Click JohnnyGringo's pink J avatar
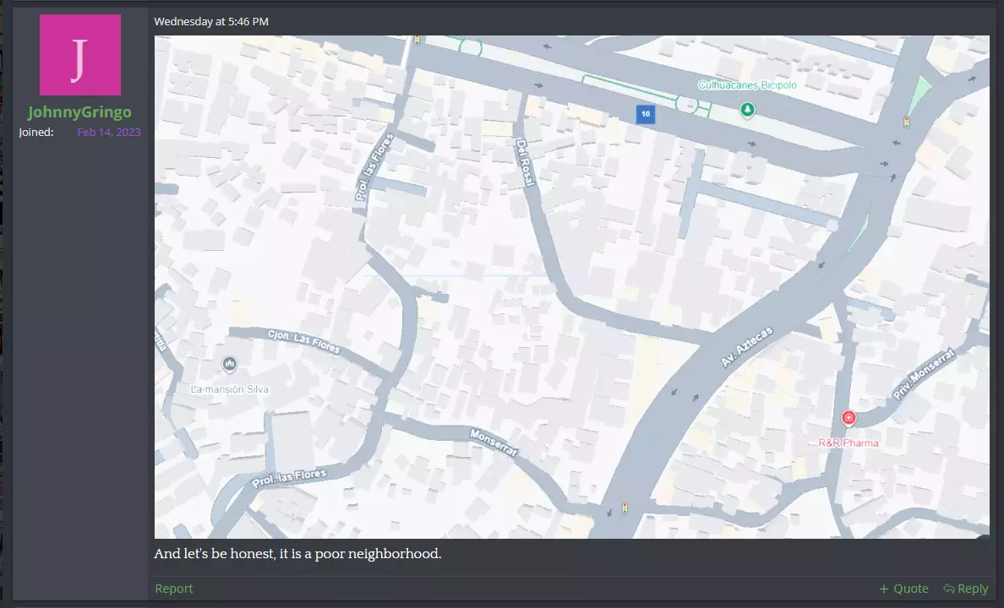 click(x=80, y=55)
